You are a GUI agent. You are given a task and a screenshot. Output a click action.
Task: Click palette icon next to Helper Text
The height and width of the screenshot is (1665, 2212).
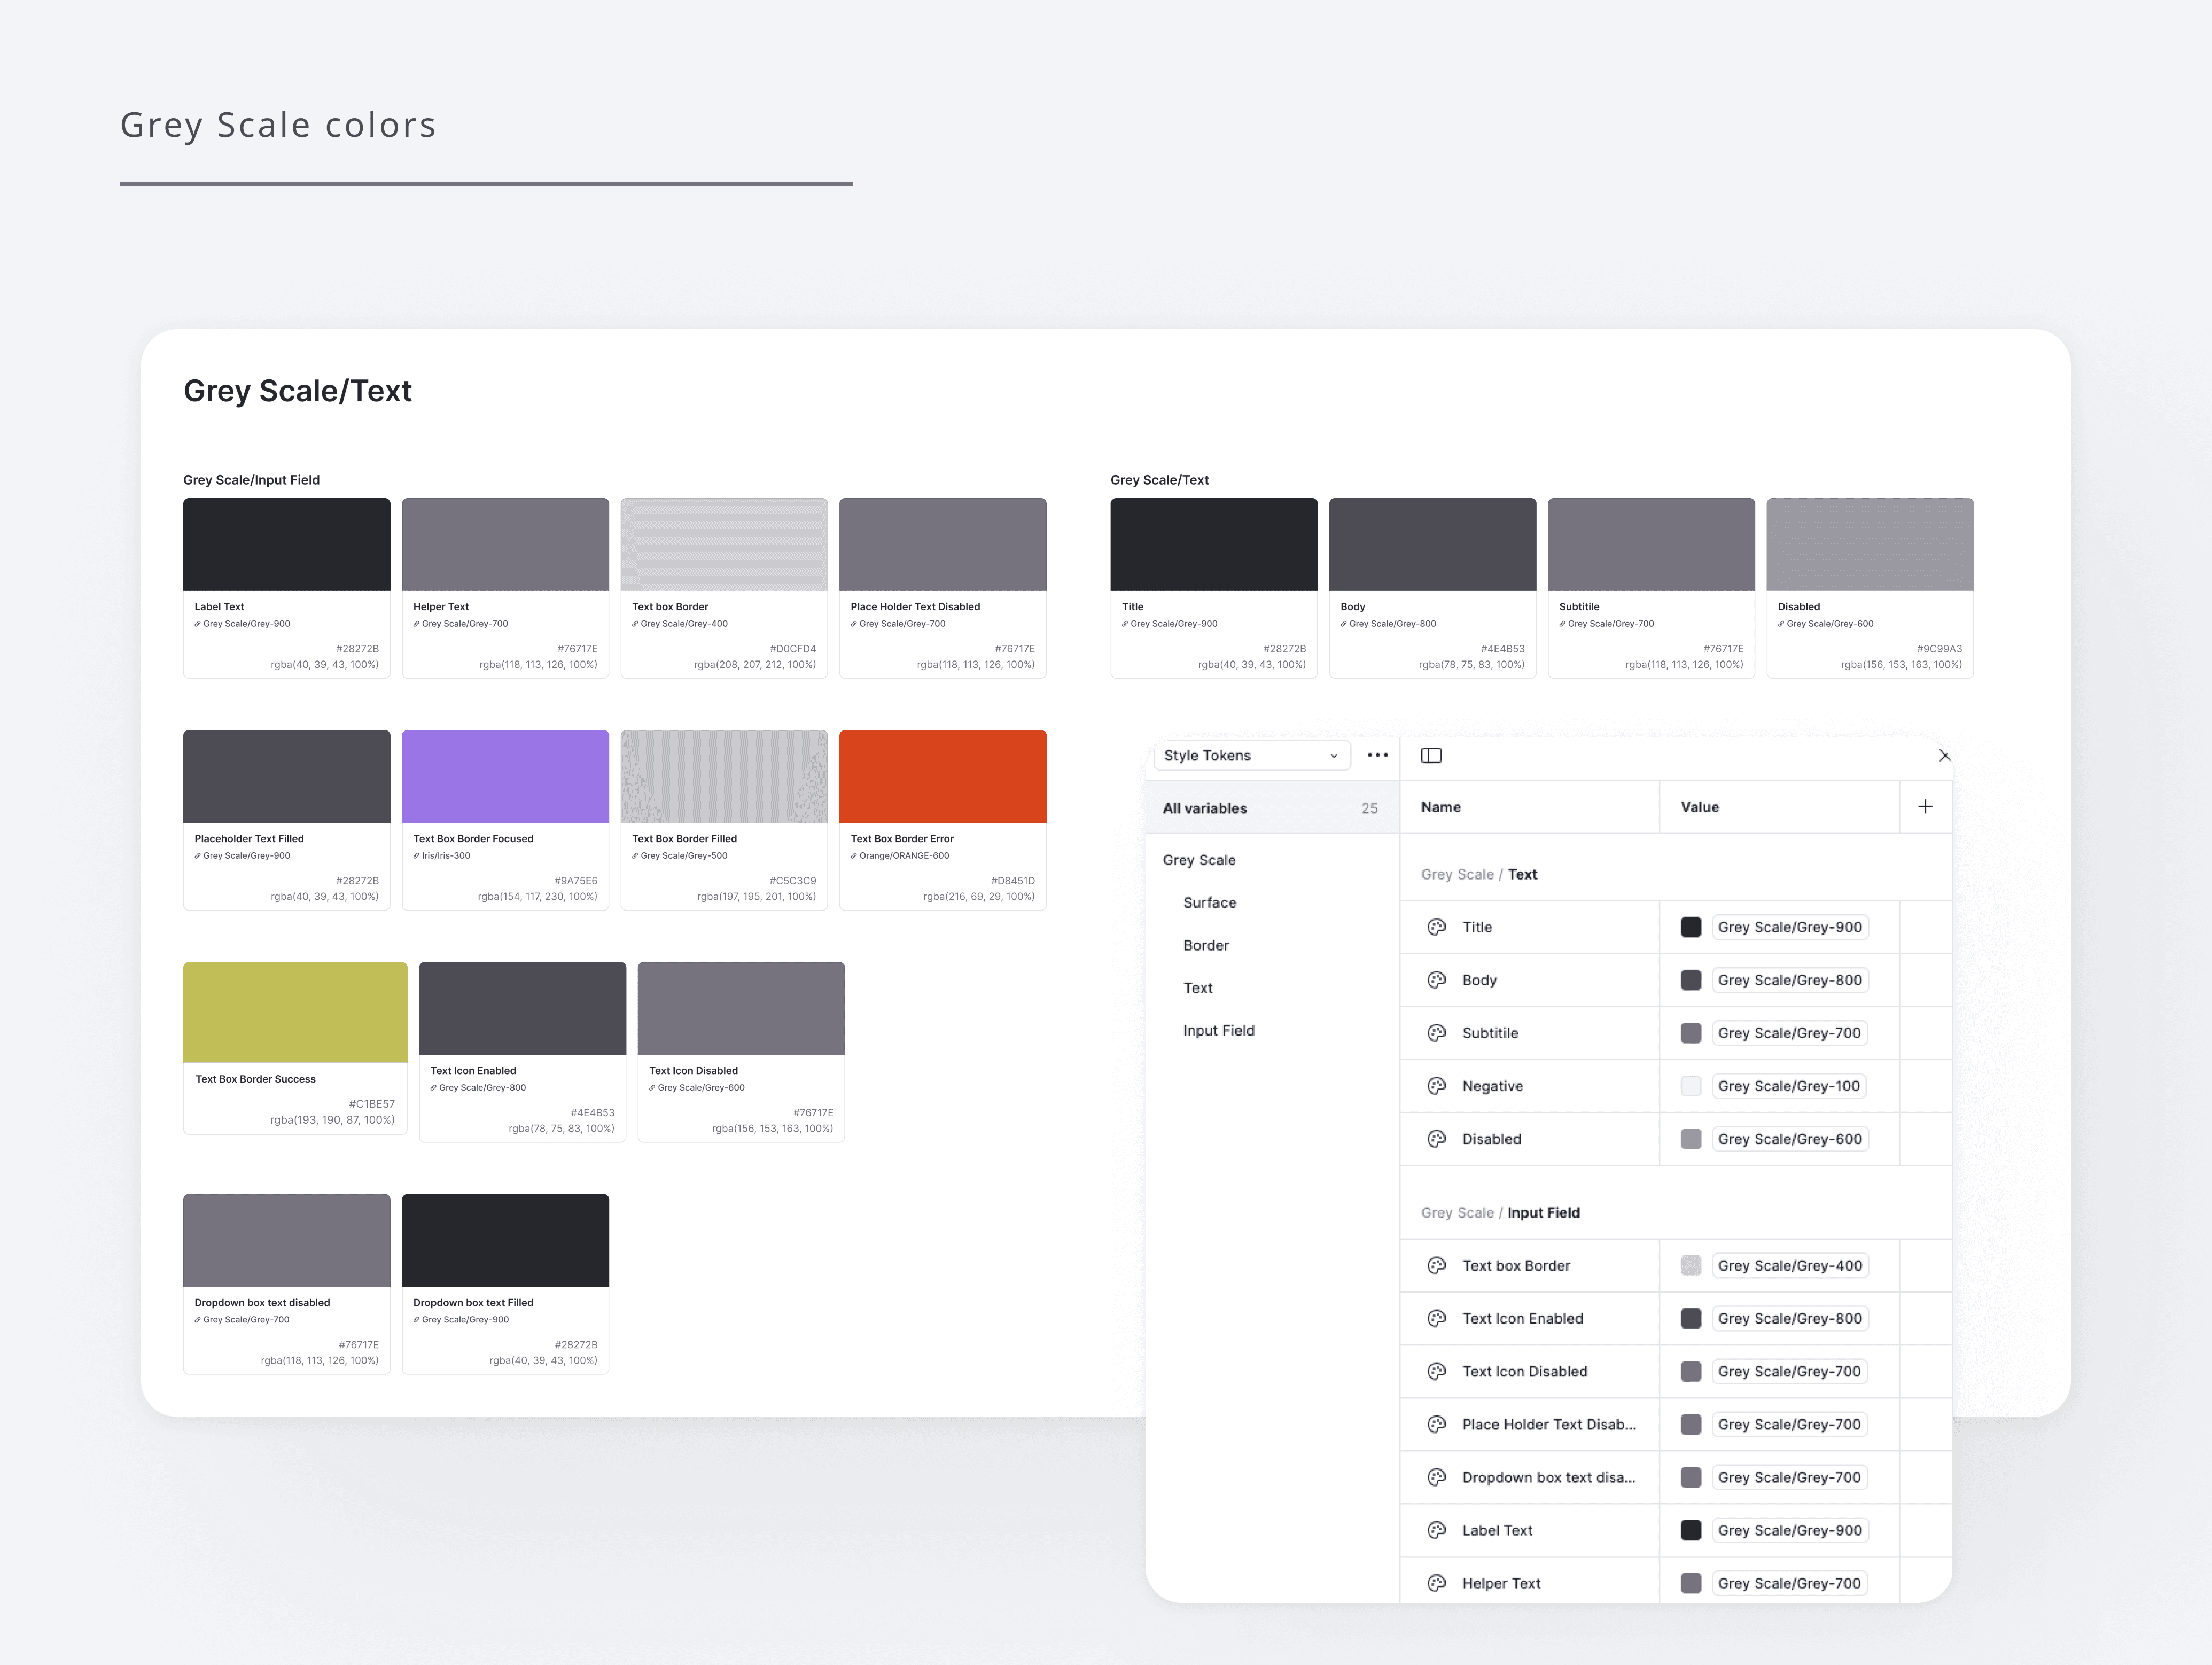pos(1437,1583)
